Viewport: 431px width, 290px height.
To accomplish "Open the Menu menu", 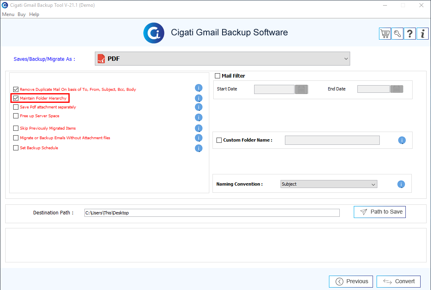I will 8,14.
